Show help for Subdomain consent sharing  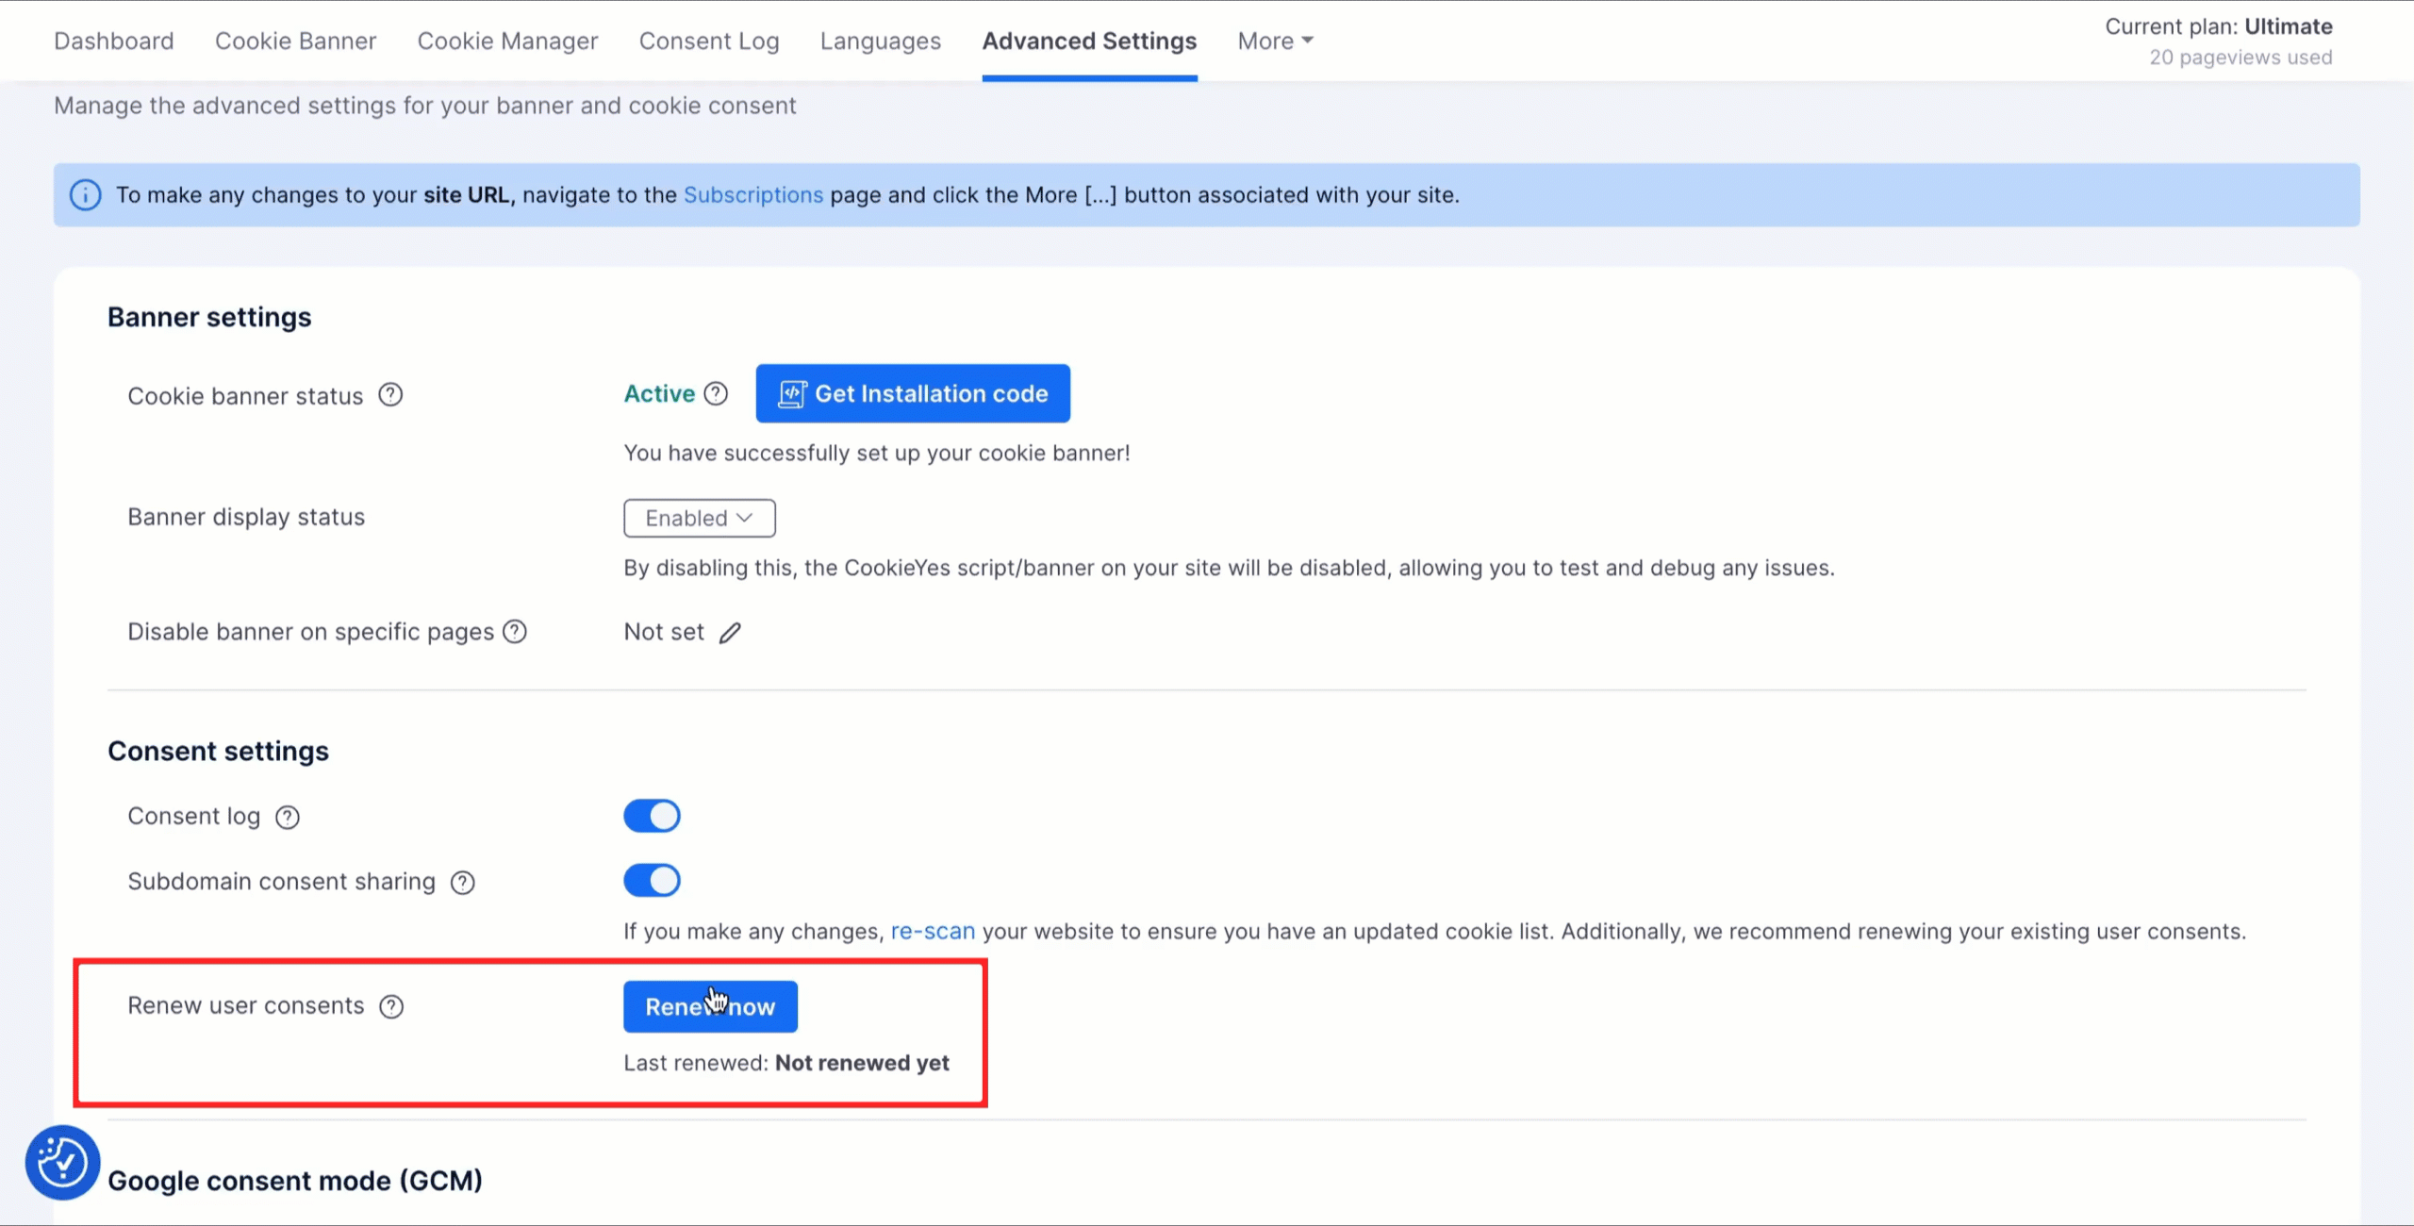pos(463,883)
